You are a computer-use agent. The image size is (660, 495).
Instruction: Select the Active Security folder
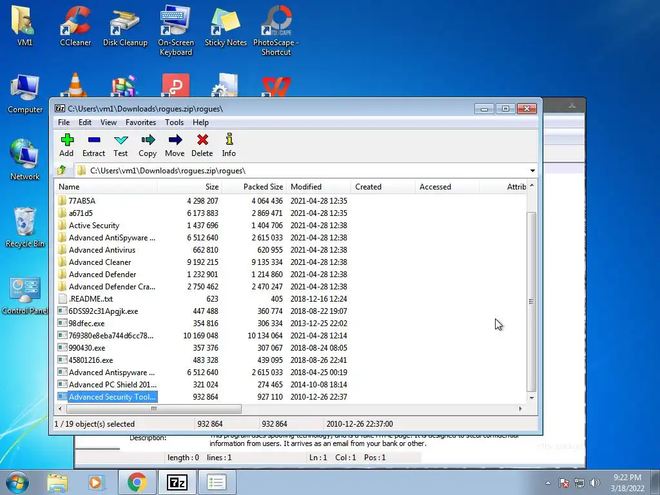(94, 225)
